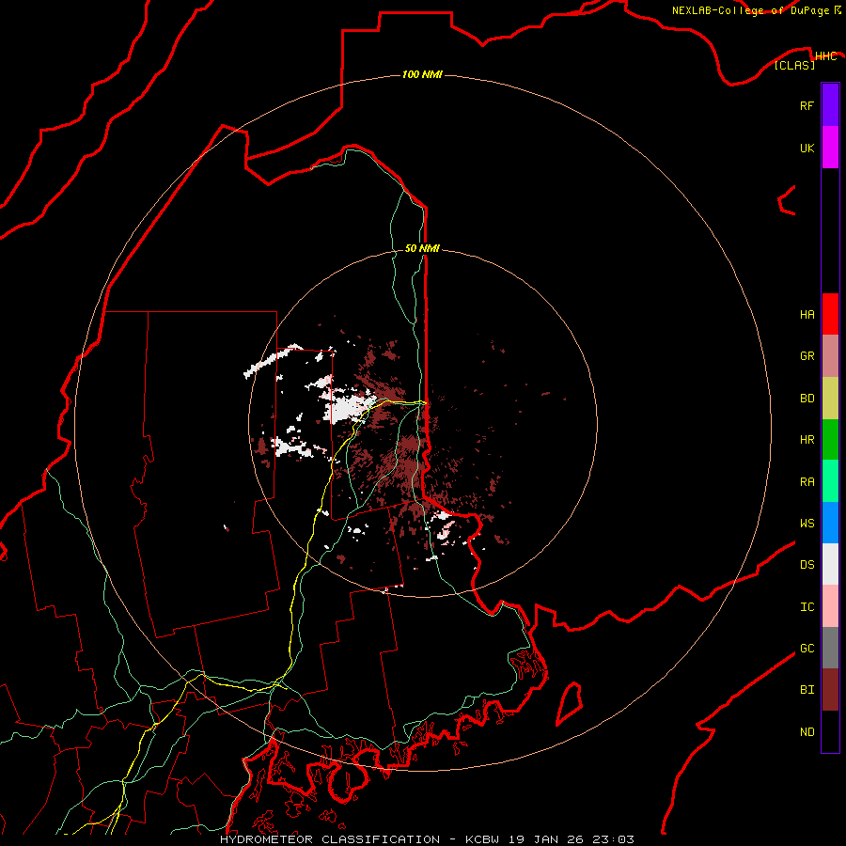Click the WS legend label

point(807,523)
